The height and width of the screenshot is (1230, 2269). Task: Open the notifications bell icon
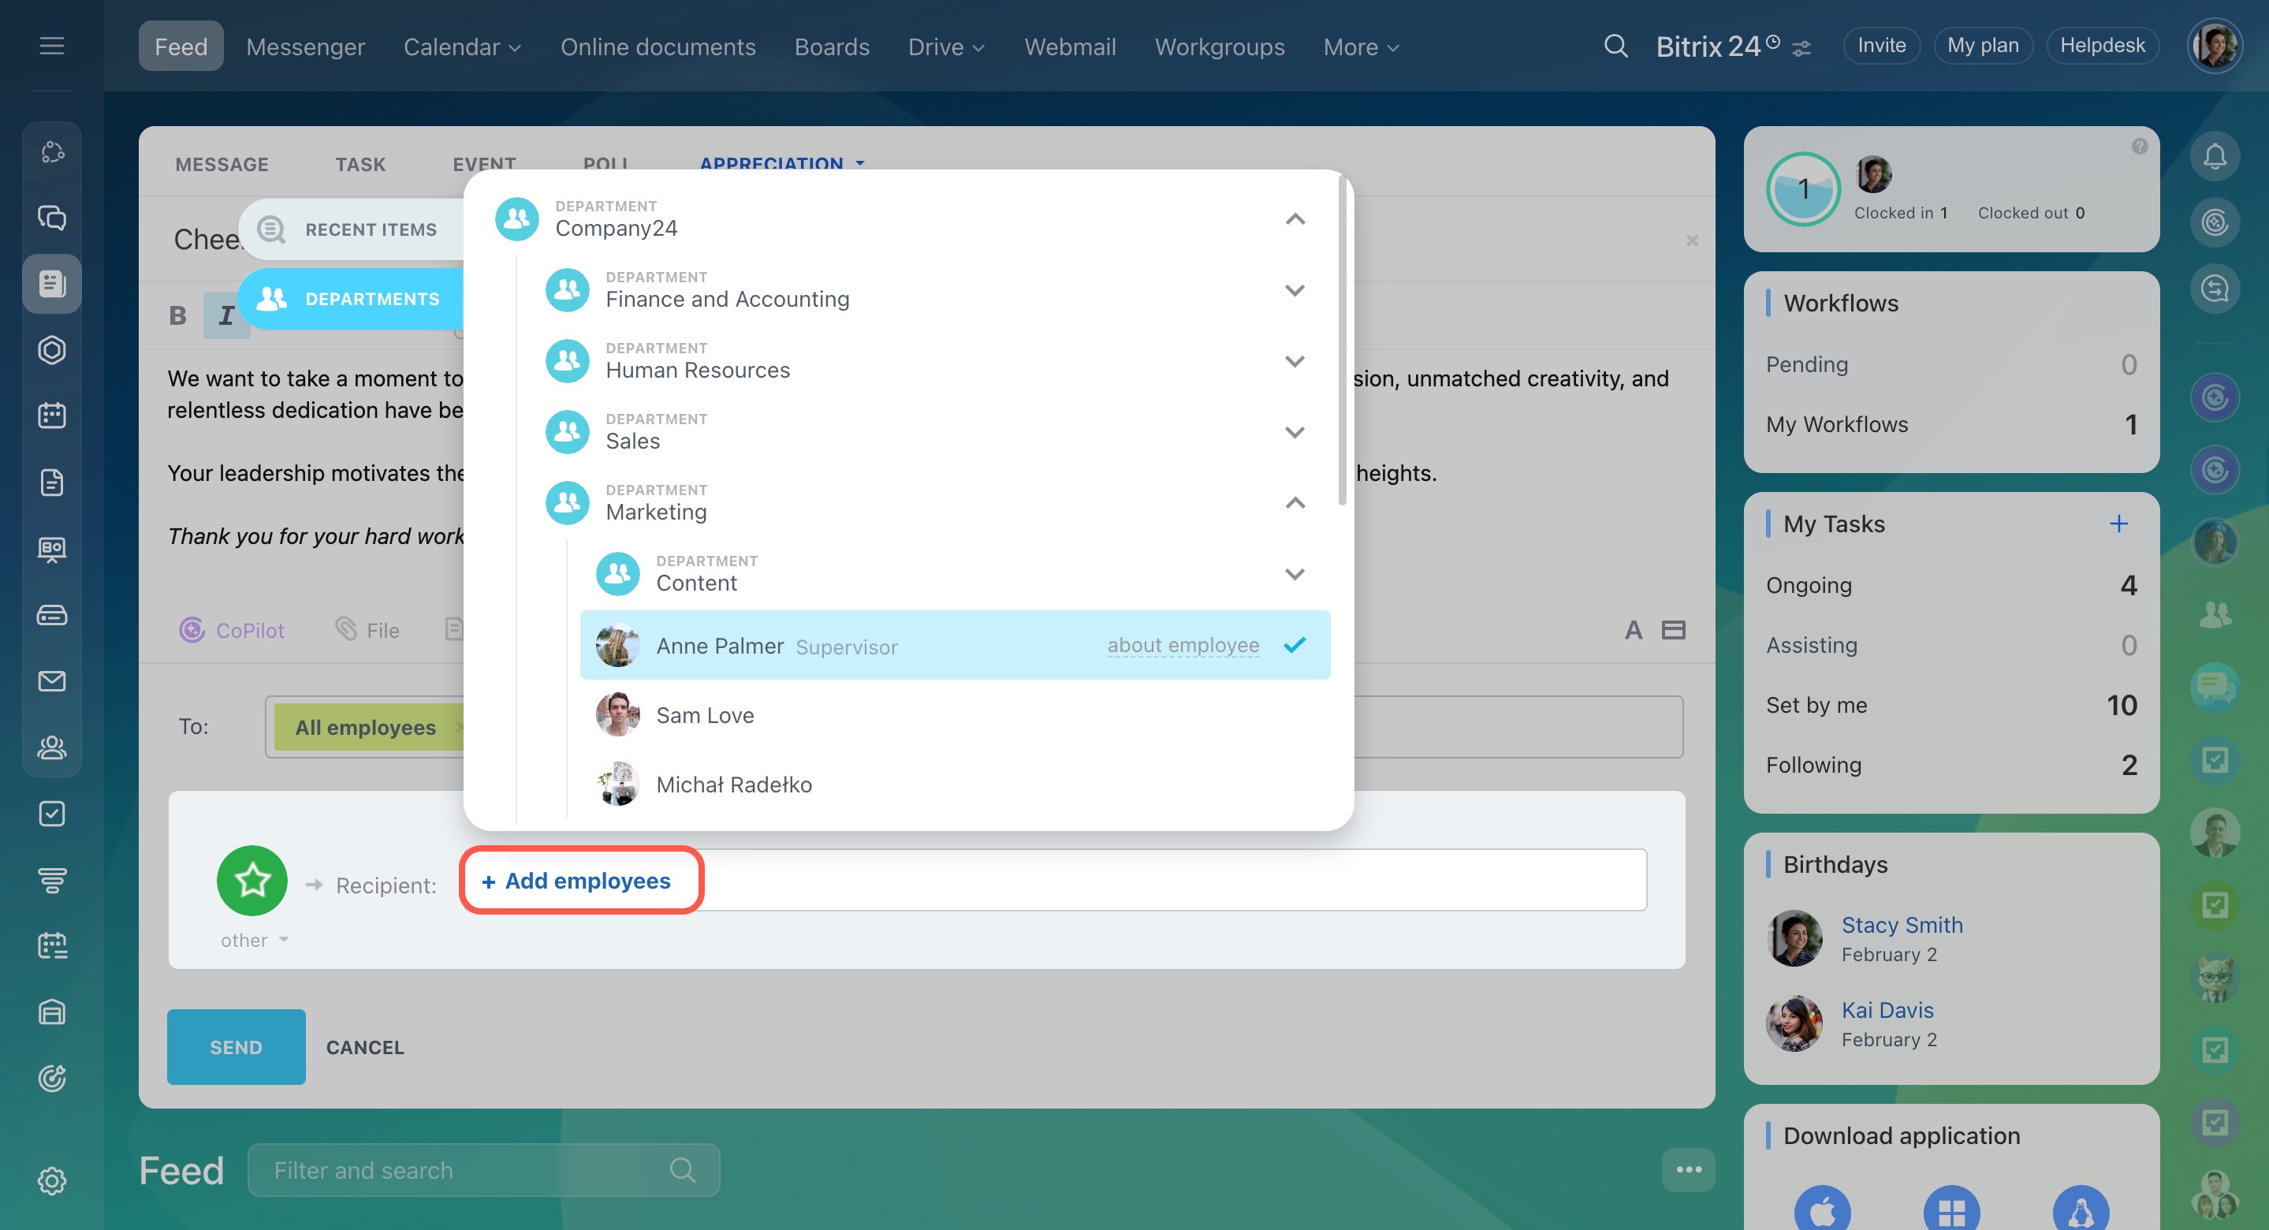[2215, 157]
